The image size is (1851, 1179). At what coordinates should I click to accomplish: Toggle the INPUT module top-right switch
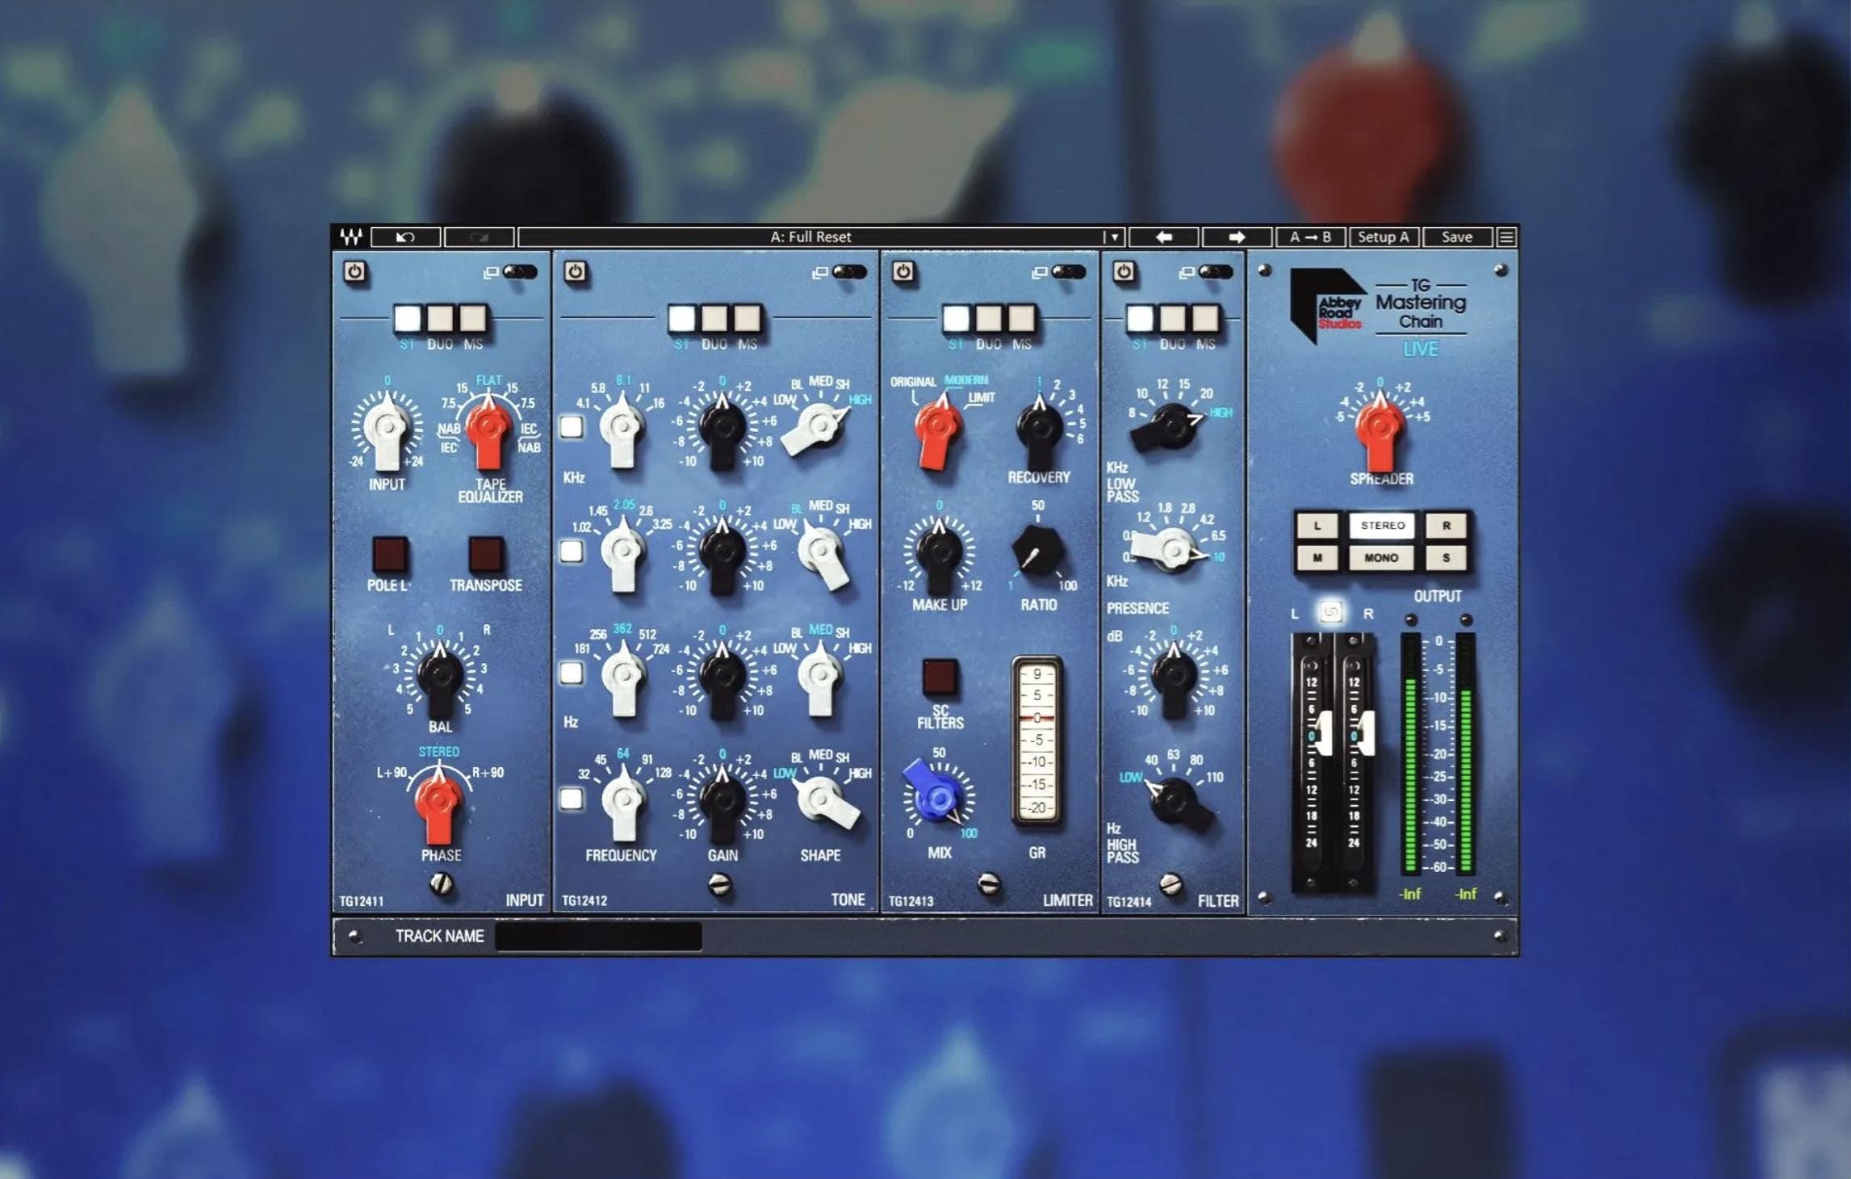click(521, 272)
